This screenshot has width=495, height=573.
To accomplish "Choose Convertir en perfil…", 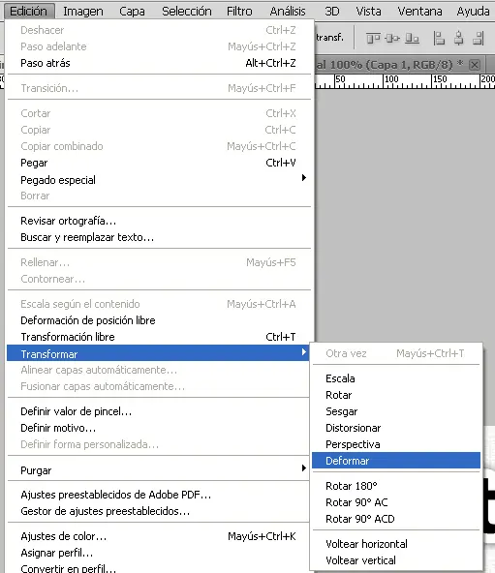I will tap(159, 568).
